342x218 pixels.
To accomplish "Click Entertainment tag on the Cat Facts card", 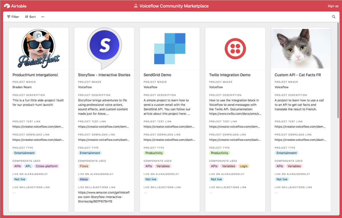I will [287, 153].
